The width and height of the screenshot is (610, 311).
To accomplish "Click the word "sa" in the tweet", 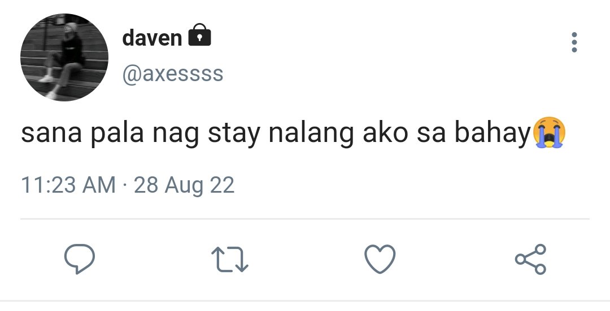I will point(431,134).
